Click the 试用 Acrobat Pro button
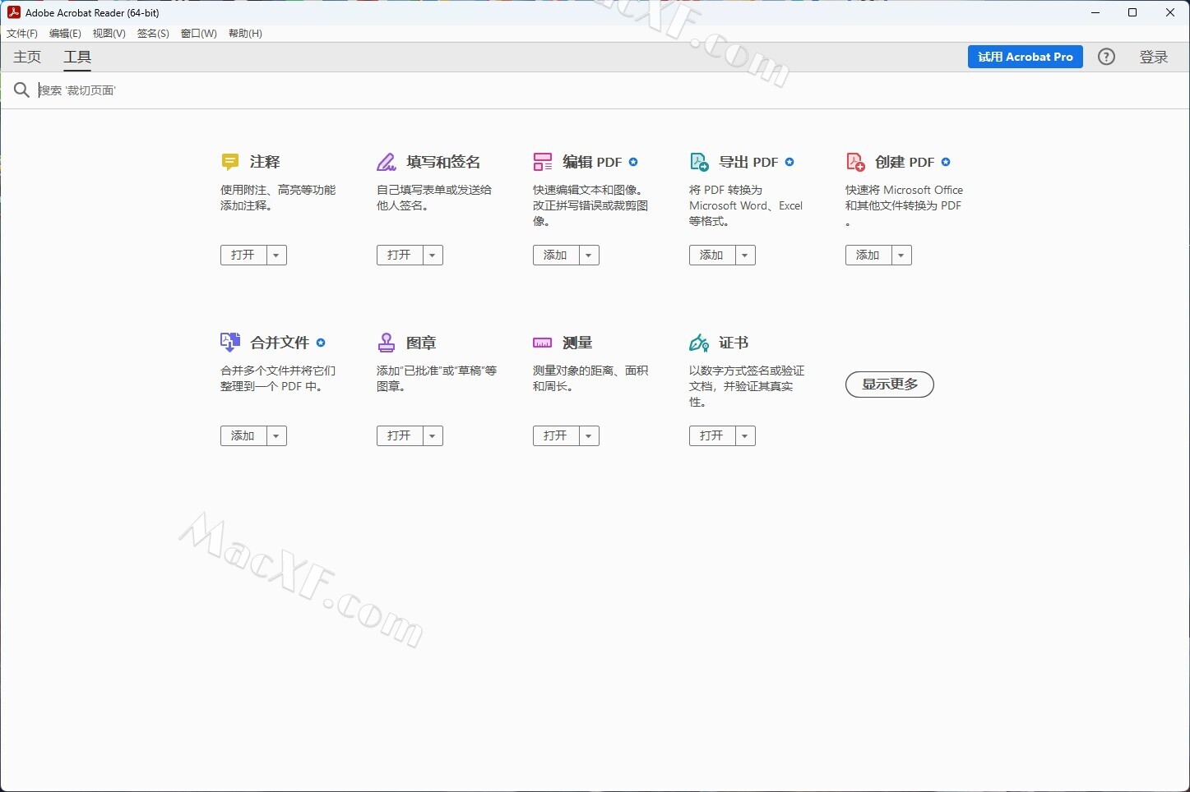 pyautogui.click(x=1026, y=57)
